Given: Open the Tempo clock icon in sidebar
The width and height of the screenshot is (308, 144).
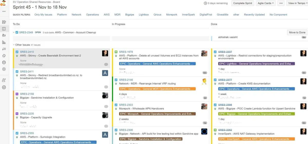Looking at the screenshot, I should tap(4, 62).
